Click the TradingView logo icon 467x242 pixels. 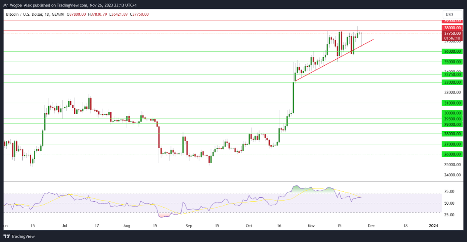[x=7, y=236]
